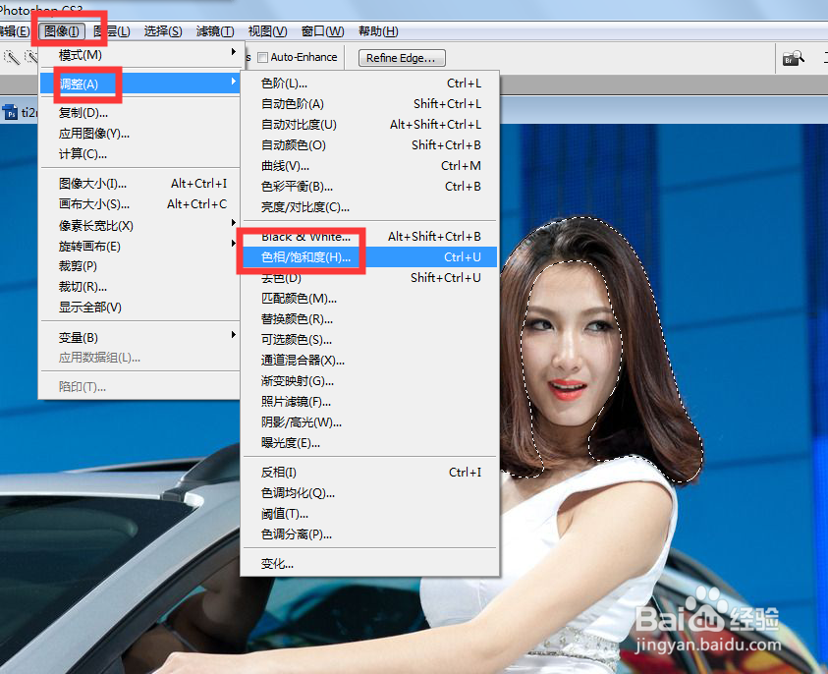Open the 选择(S) menu

coord(163,31)
